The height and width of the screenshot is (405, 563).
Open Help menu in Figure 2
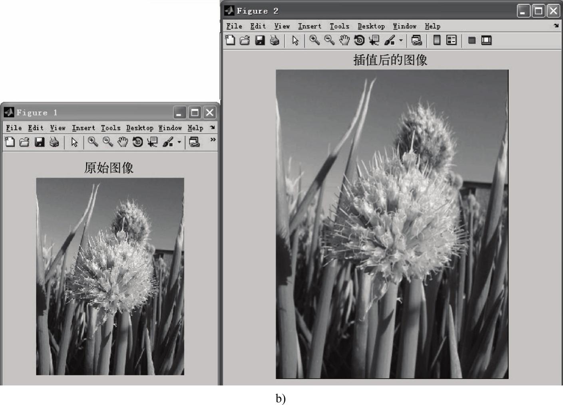coord(432,26)
